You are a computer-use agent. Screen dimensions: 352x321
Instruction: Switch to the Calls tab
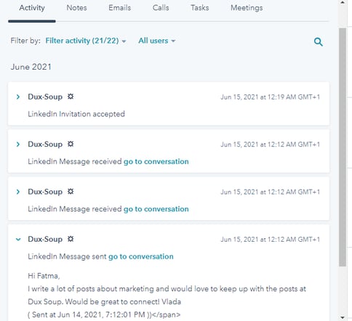[161, 8]
